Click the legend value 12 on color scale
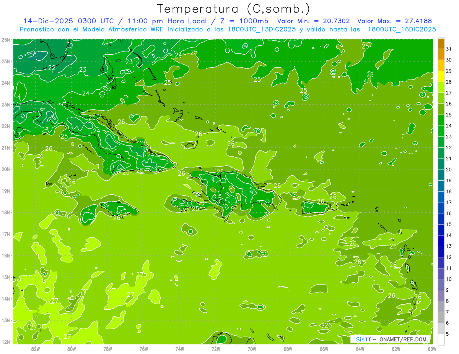459x354 pixels. pyautogui.click(x=449, y=257)
